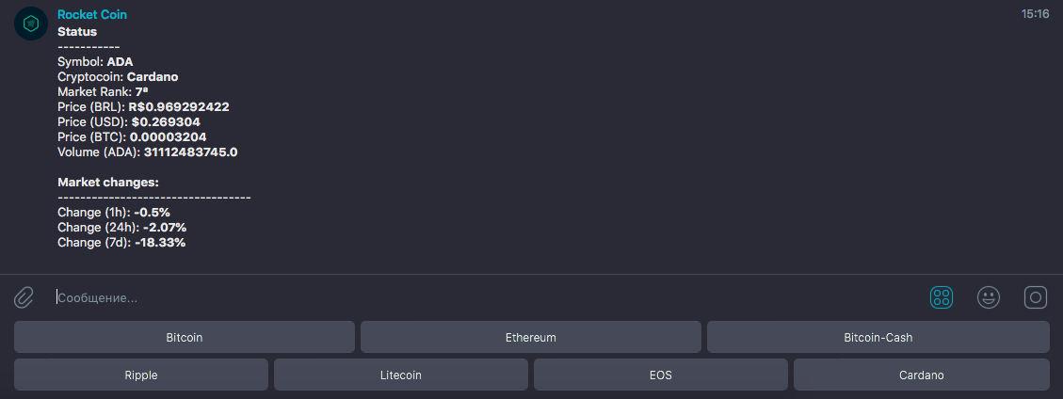Click the round record message icon
The width and height of the screenshot is (1063, 399).
(x=1036, y=297)
